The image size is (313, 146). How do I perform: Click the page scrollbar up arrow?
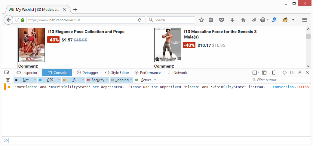pyautogui.click(x=308, y=29)
